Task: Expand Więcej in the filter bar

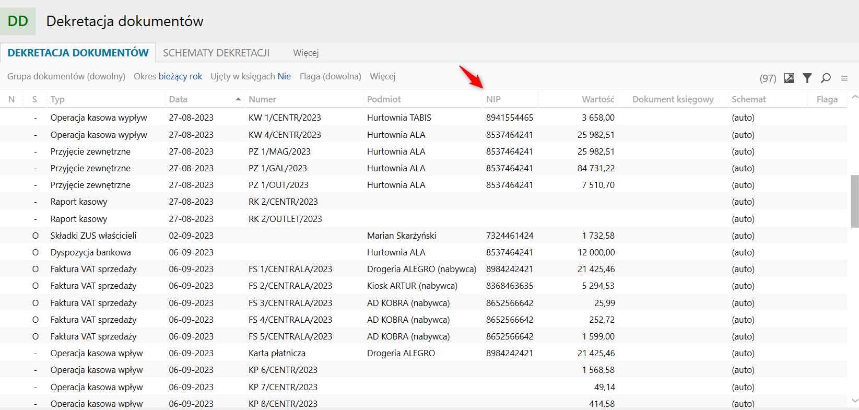Action: click(x=383, y=76)
